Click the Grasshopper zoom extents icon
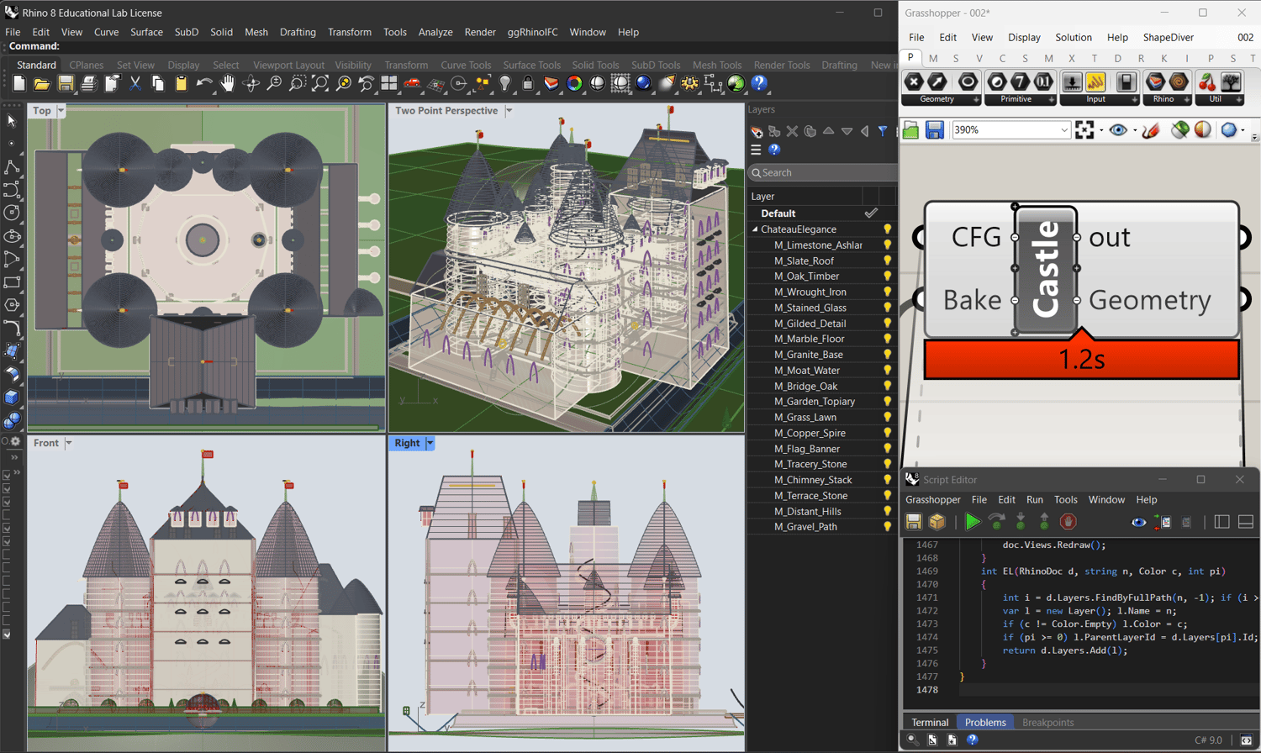This screenshot has height=753, width=1261. 1084,130
